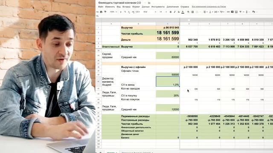The width and height of the screenshot is (273, 153).
Task: Open horizontal align dropdown
Action: 206,12
